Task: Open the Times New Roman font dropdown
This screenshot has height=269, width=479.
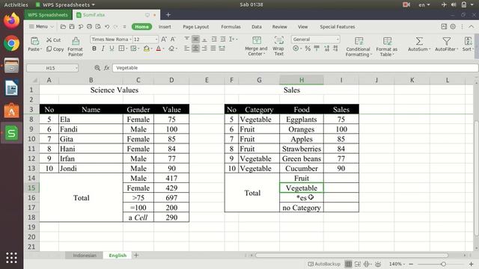Action: click(130, 40)
